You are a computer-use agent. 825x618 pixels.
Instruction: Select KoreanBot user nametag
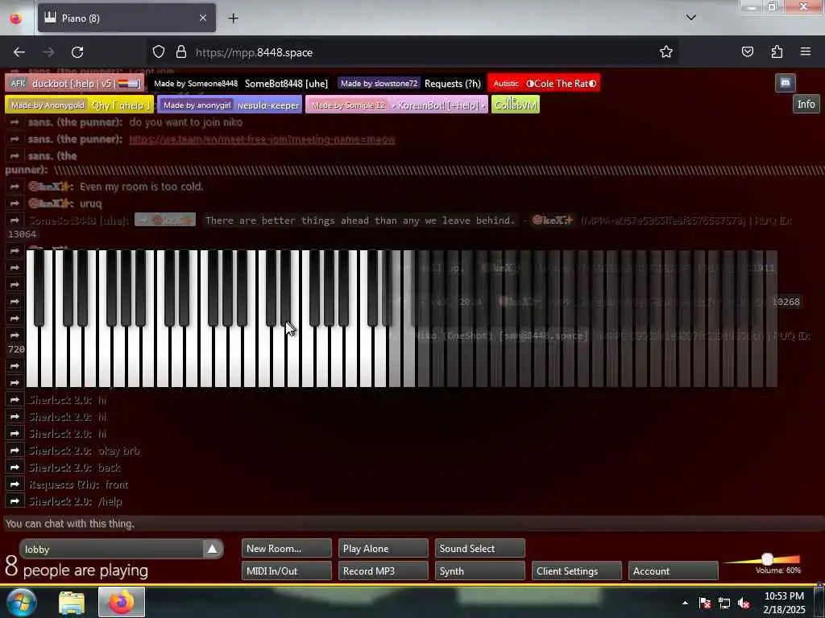pos(396,105)
